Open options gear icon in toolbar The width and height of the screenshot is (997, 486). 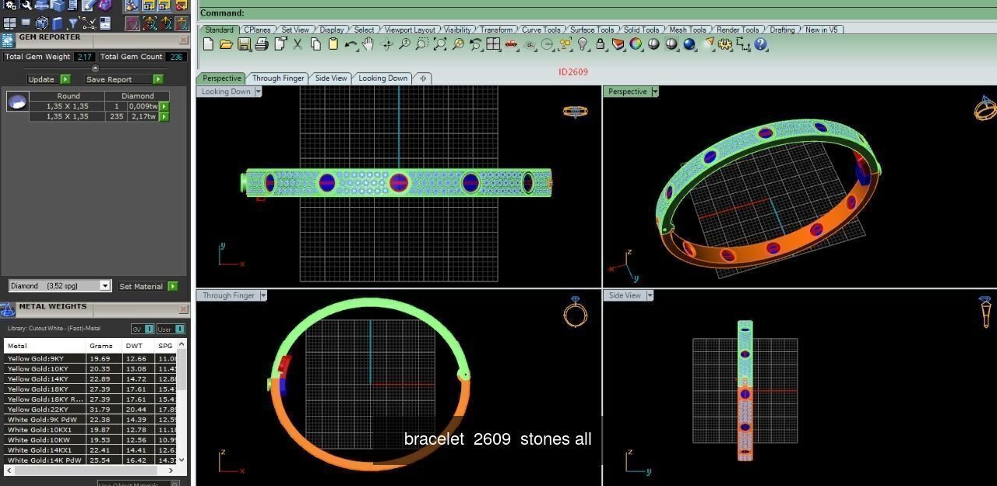[724, 44]
